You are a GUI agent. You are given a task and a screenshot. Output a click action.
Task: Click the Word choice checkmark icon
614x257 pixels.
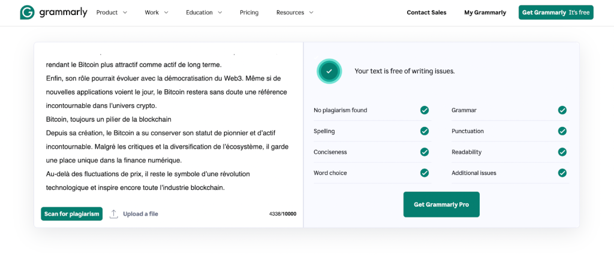(425, 173)
